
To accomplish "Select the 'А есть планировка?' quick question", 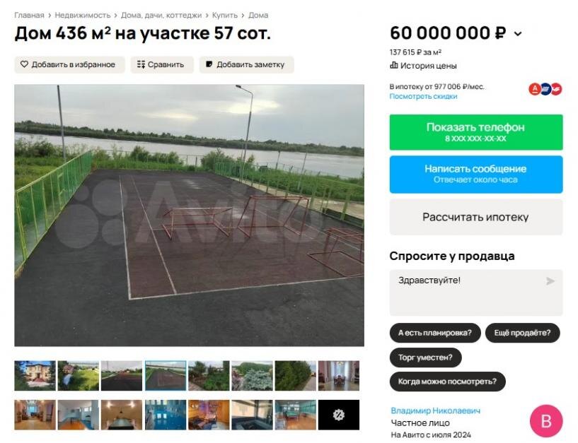I will coord(435,333).
